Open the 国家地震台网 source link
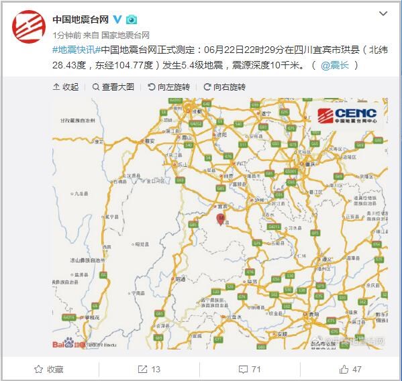 click(125, 35)
